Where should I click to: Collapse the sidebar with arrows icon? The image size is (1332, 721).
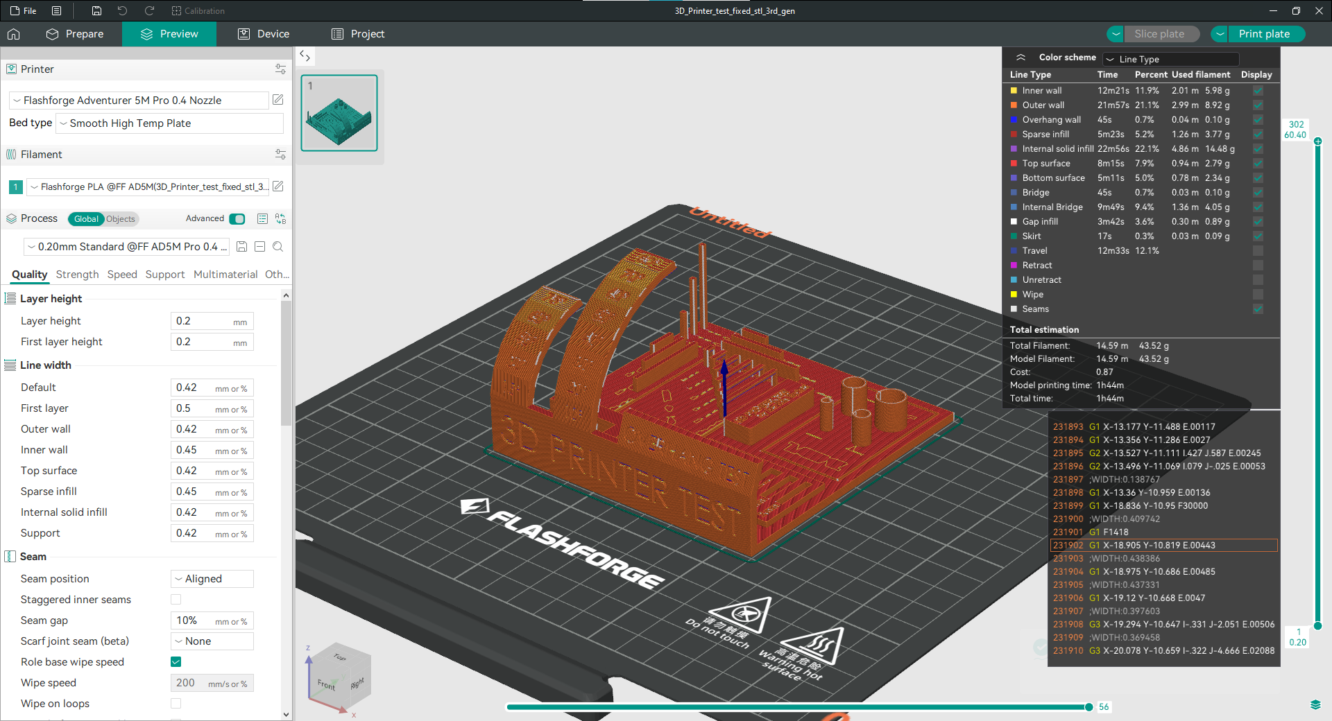point(305,56)
